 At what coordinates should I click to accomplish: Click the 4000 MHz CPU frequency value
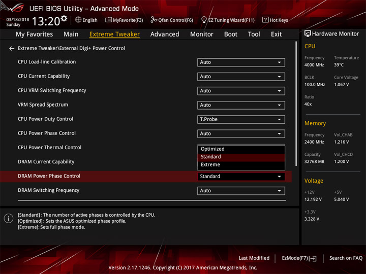tap(314, 65)
